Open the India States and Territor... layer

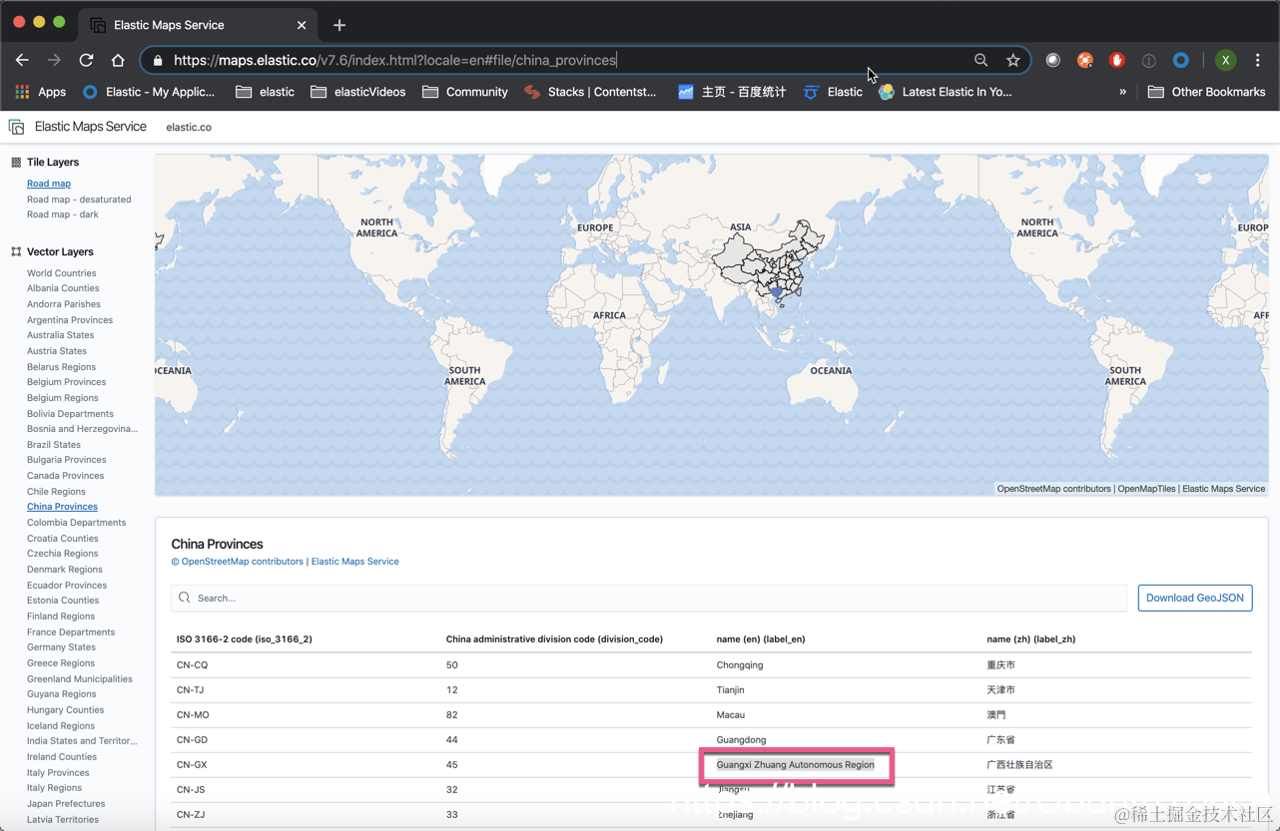[82, 741]
